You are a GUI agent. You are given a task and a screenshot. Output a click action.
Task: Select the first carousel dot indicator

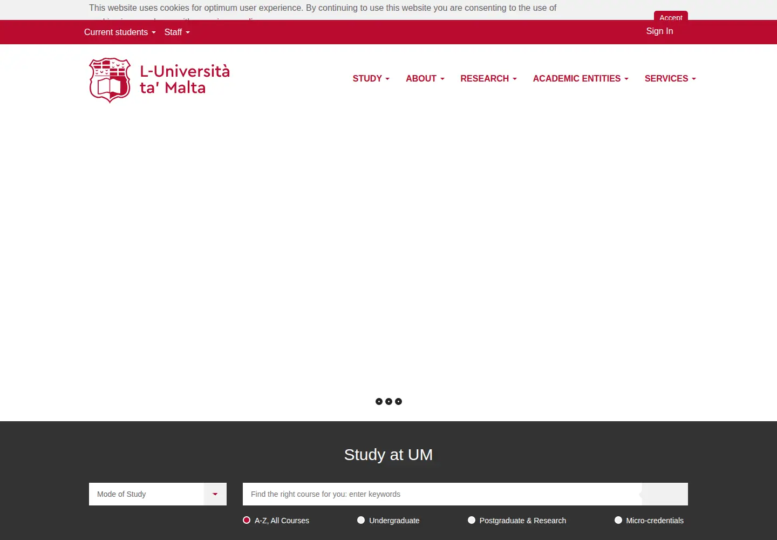coord(379,401)
